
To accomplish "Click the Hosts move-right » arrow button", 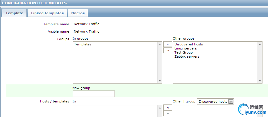I will (x=167, y=113).
